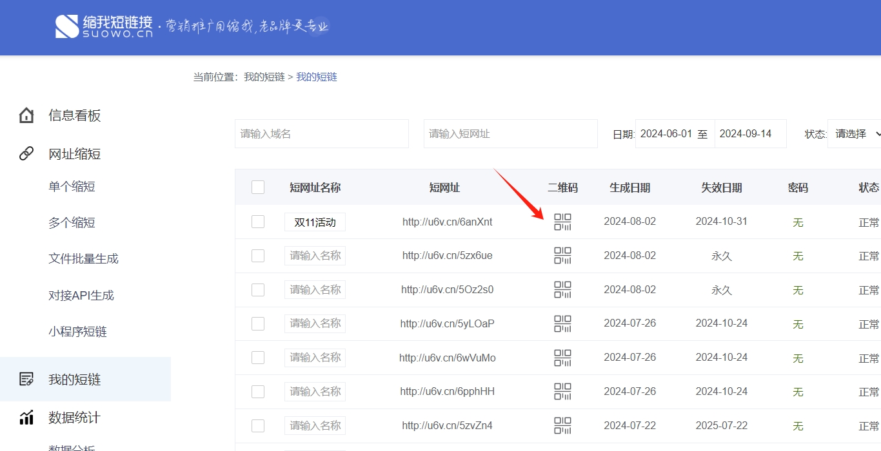
Task: Open QR code for http://u6v.cn/5zx6ue
Action: (x=562, y=256)
